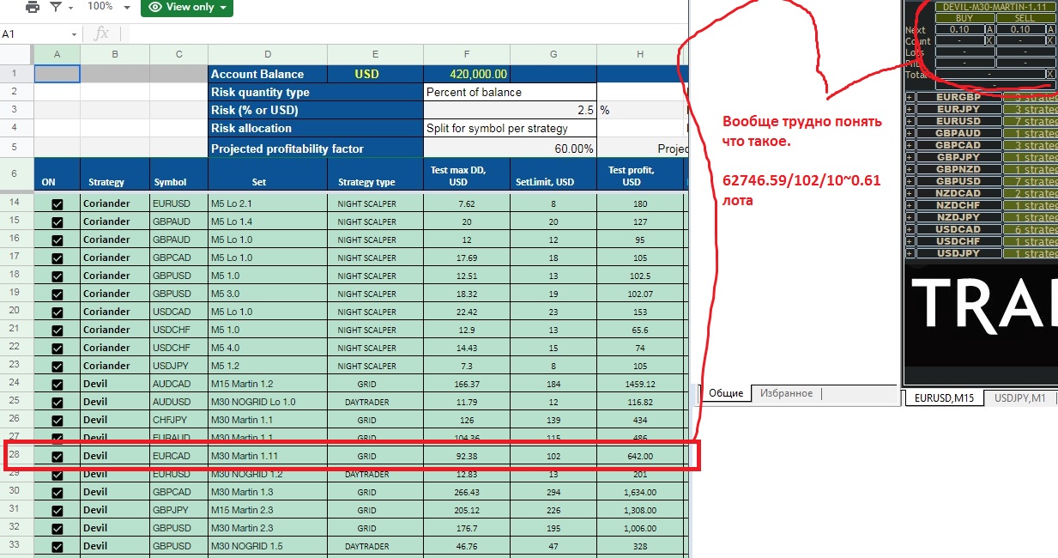Select column D header
The width and height of the screenshot is (1058, 558).
click(268, 54)
